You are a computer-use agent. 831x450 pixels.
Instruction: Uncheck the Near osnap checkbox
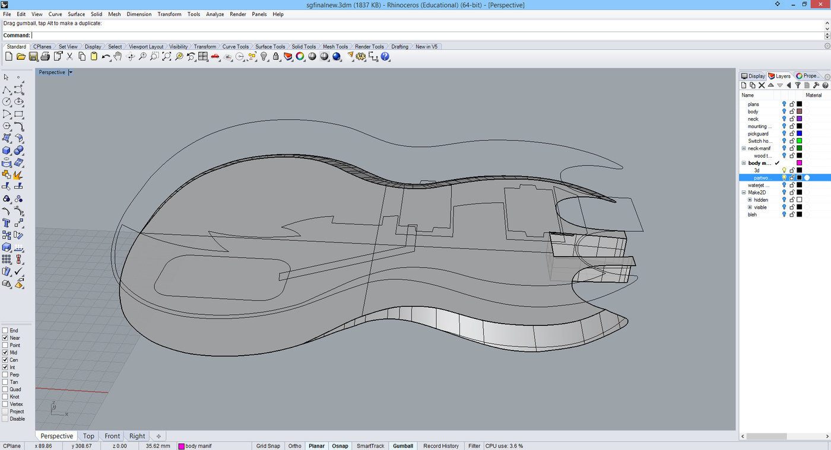5,338
